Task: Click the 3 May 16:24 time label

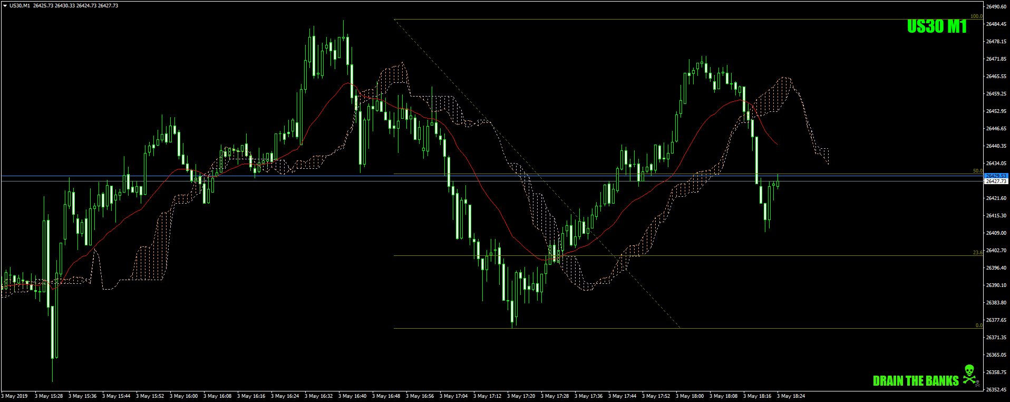Action: tap(285, 396)
